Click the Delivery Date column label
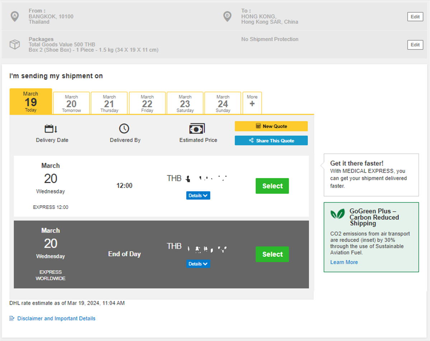 coord(52,140)
